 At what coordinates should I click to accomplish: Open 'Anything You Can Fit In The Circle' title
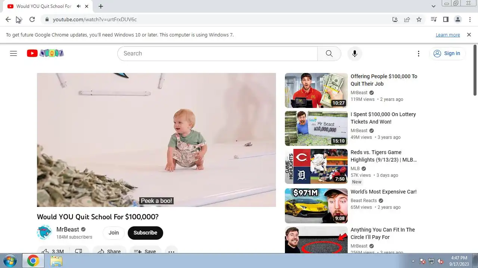tap(383, 233)
